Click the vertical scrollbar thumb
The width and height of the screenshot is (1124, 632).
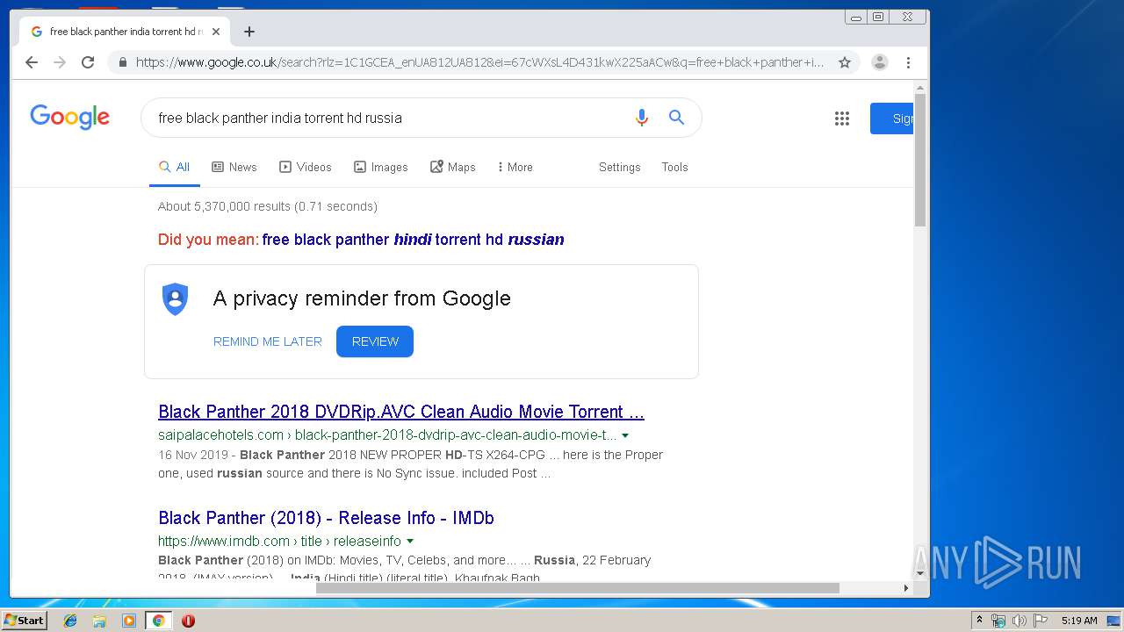pos(920,160)
